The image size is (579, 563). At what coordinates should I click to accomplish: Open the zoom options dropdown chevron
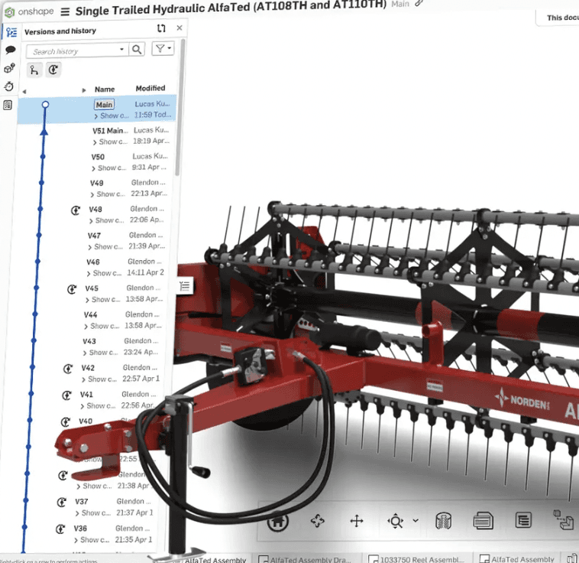pyautogui.click(x=416, y=520)
